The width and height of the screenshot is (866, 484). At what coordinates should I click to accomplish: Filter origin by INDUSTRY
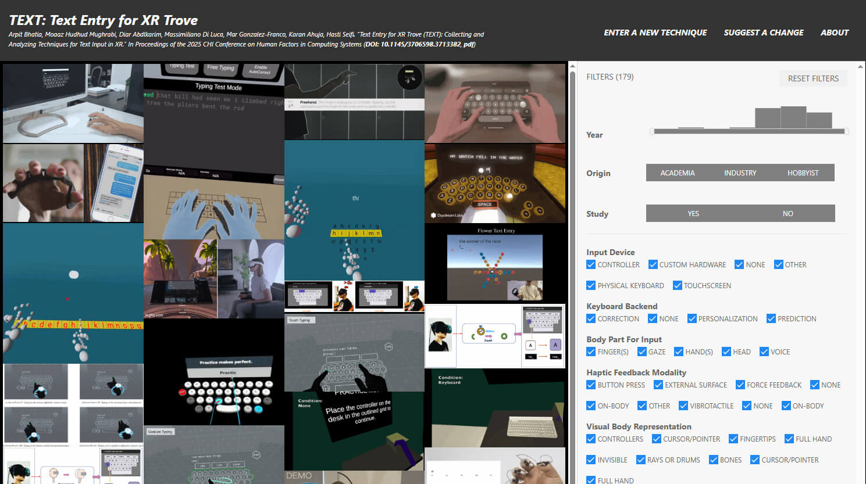[x=740, y=173]
